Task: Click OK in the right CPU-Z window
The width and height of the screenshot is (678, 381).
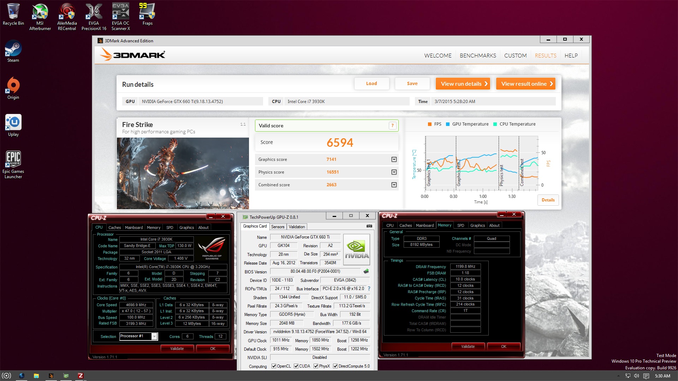Action: tap(504, 346)
